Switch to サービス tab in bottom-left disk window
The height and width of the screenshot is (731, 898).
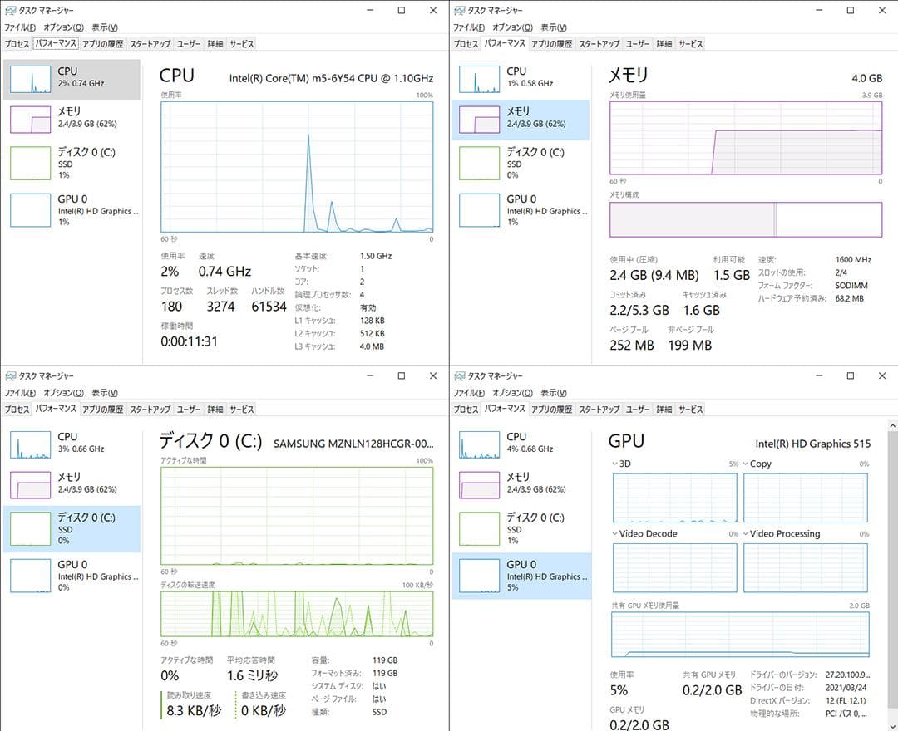point(242,409)
